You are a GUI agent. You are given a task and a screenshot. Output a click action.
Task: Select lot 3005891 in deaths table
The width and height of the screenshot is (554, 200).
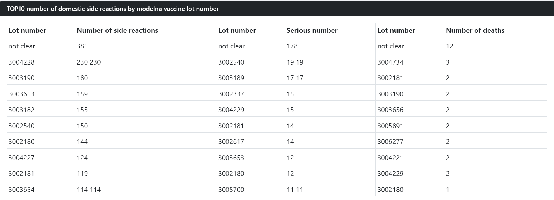point(390,126)
